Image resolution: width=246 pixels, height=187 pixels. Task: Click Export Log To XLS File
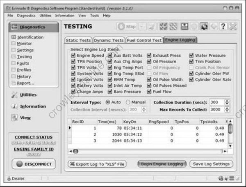pos(97,164)
